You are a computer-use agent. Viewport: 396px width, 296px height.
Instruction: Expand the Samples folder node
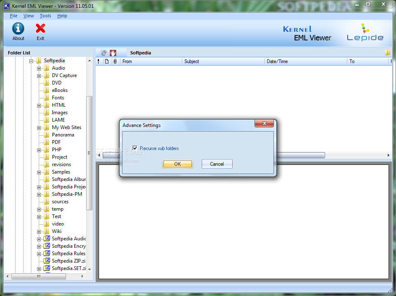tap(39, 172)
